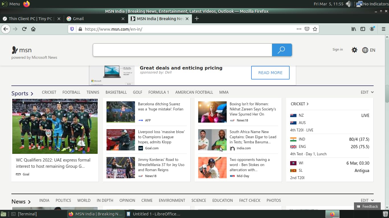Image resolution: width=389 pixels, height=218 pixels.
Task: Bookmark this page with the star icon
Action: click(315, 29)
